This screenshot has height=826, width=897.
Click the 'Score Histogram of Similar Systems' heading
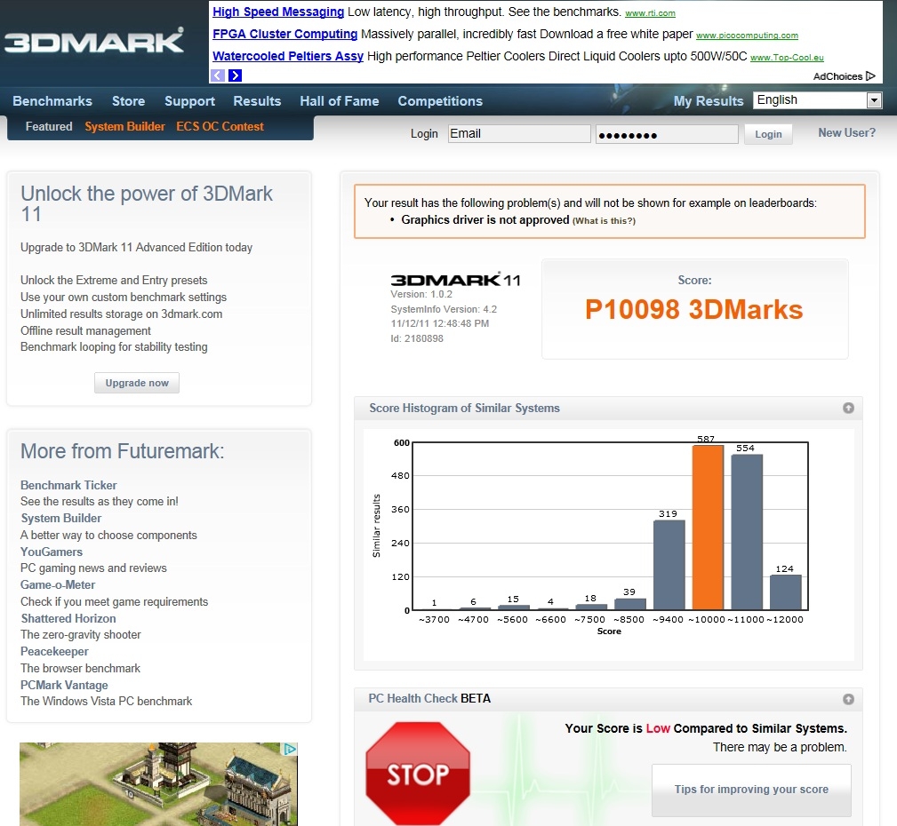click(x=464, y=409)
